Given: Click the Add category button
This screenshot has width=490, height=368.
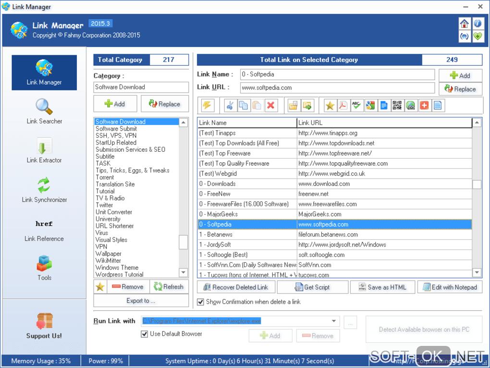Looking at the screenshot, I should coord(115,104).
